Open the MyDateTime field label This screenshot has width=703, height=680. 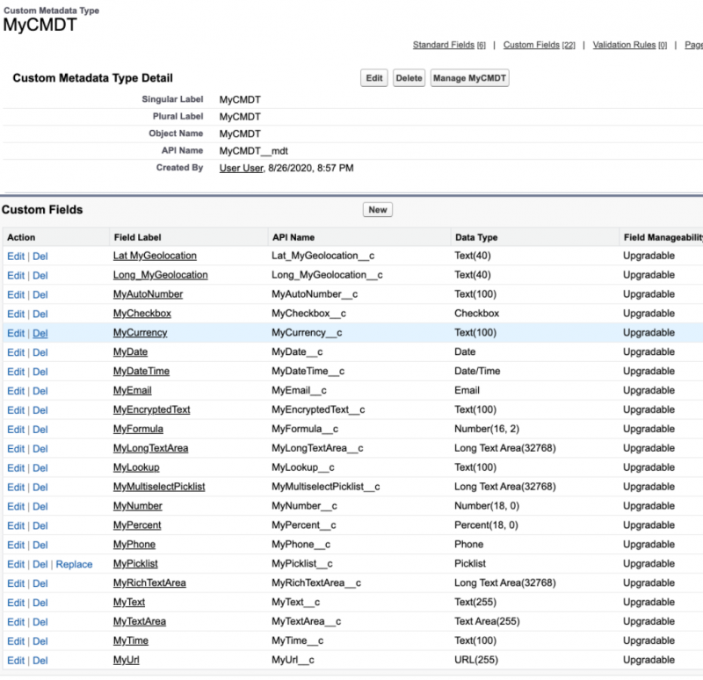tap(141, 371)
